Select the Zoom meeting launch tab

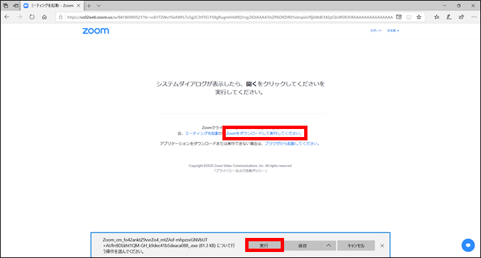52,5
